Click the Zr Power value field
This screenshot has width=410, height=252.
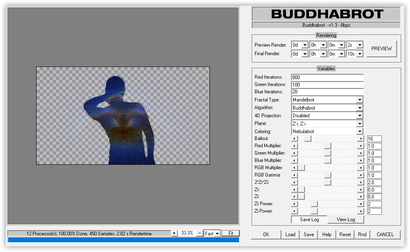click(x=374, y=204)
